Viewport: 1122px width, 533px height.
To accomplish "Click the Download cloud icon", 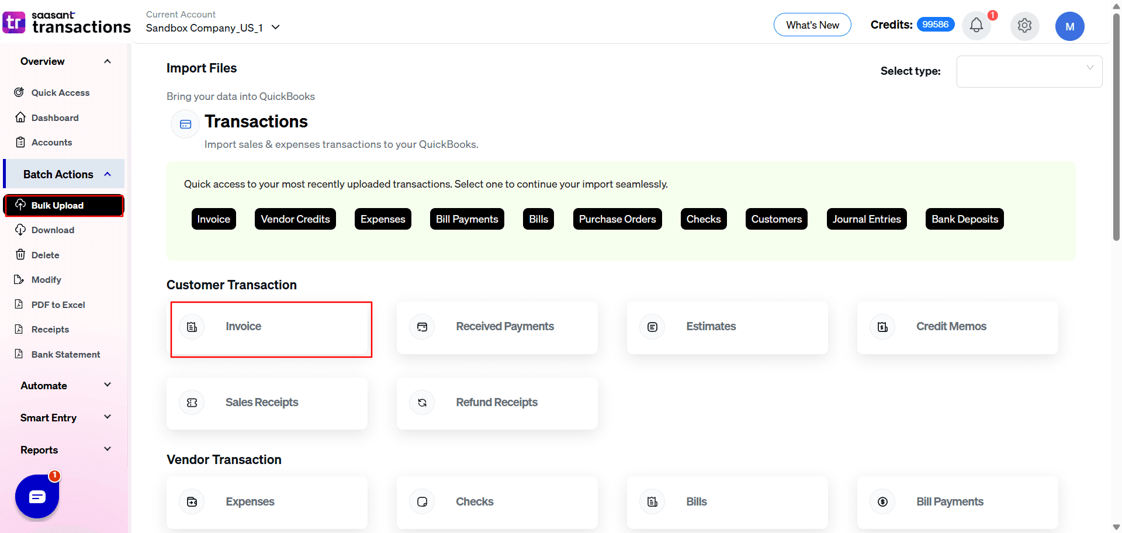I will [20, 230].
